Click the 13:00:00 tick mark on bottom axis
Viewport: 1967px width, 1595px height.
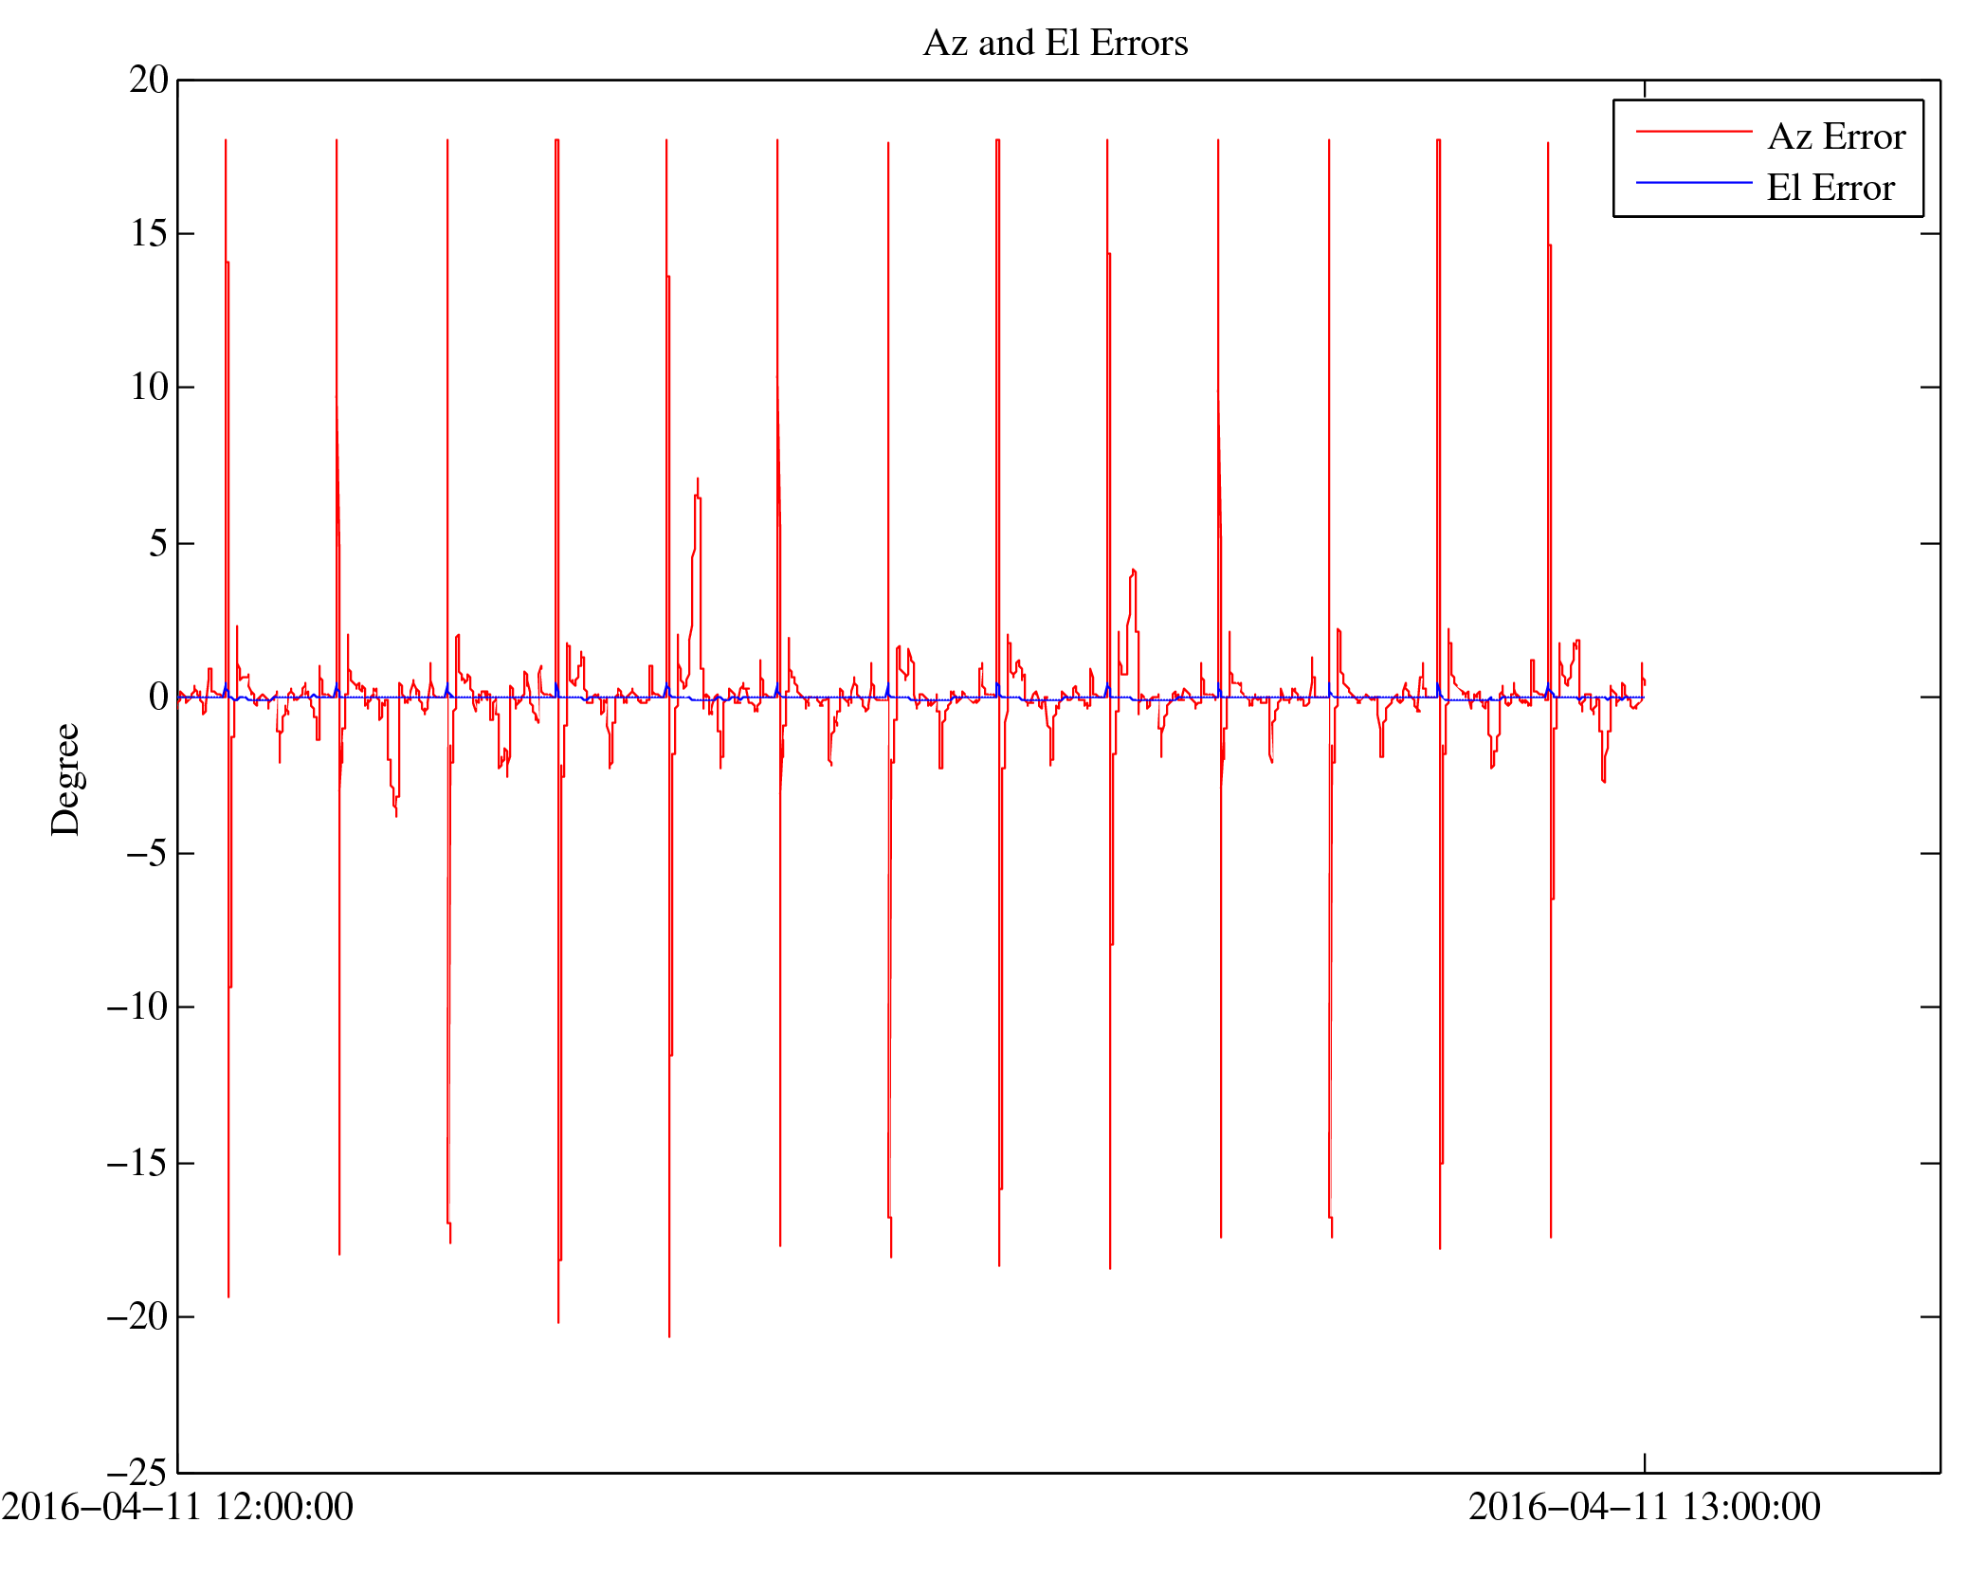pos(1645,1462)
